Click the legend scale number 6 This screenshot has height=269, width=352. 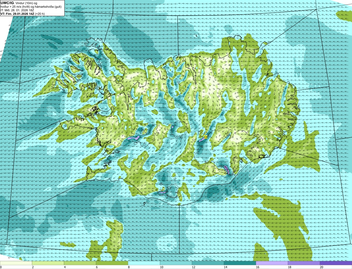[x=97, y=267]
